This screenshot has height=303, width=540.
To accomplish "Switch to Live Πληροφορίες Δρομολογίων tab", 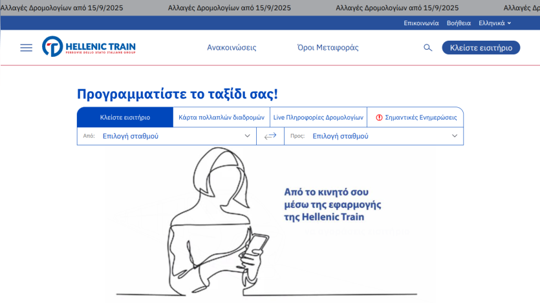I will (318, 118).
